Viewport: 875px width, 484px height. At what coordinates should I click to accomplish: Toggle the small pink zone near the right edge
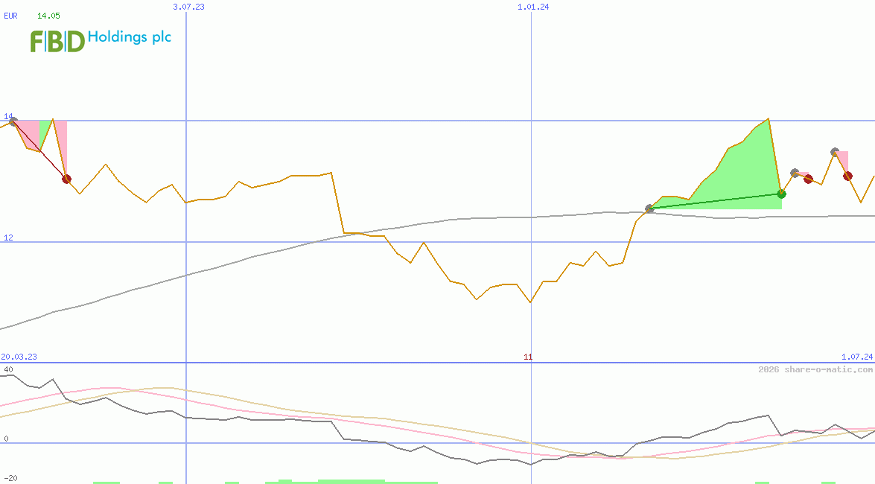pos(844,160)
